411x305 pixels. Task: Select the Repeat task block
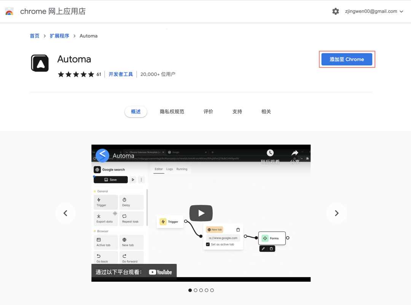pyautogui.click(x=131, y=219)
